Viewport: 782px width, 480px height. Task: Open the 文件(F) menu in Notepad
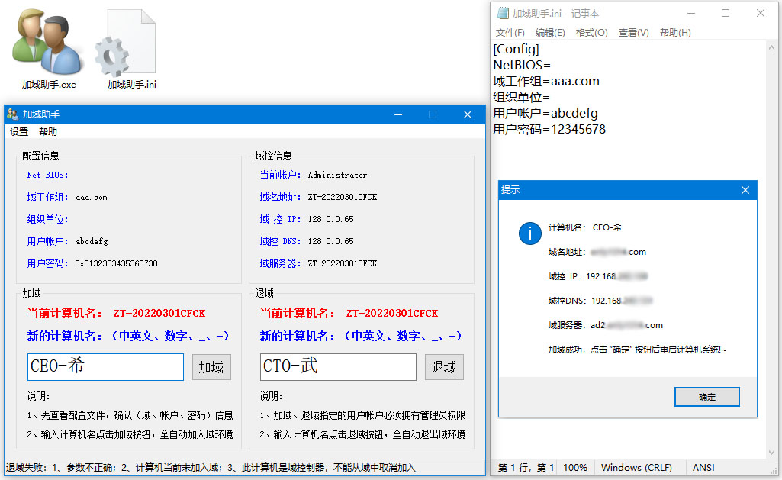510,32
